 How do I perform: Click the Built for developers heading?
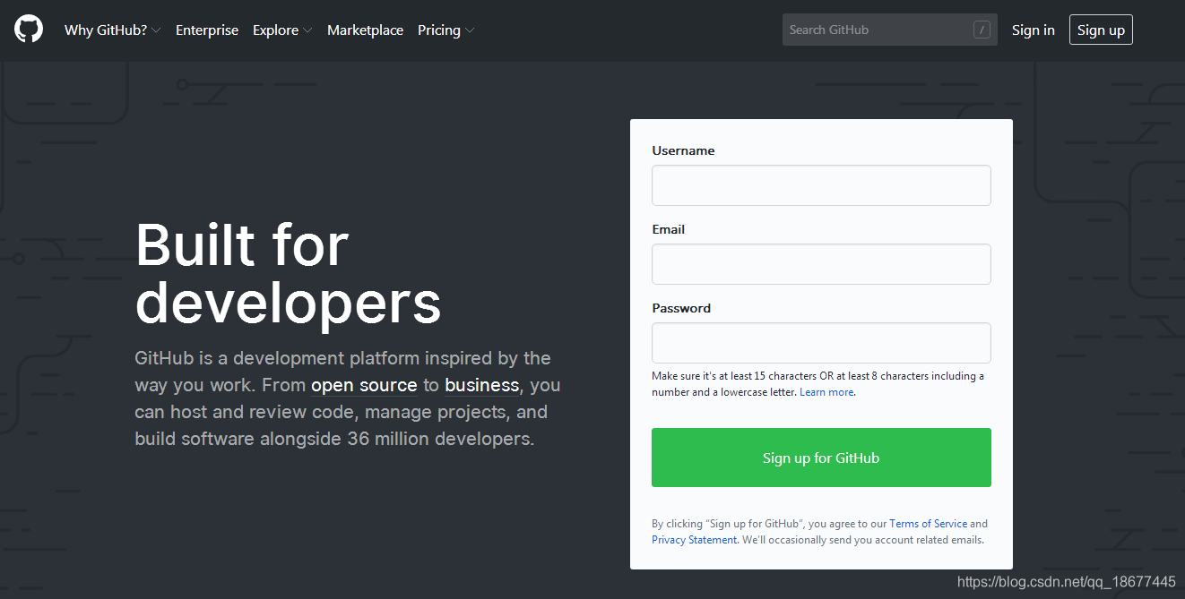[288, 273]
